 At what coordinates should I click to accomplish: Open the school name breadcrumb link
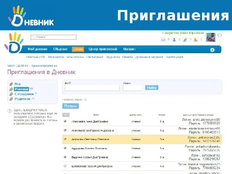[x=18, y=66]
